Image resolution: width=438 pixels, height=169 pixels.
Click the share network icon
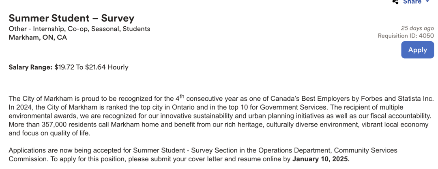click(x=395, y=2)
